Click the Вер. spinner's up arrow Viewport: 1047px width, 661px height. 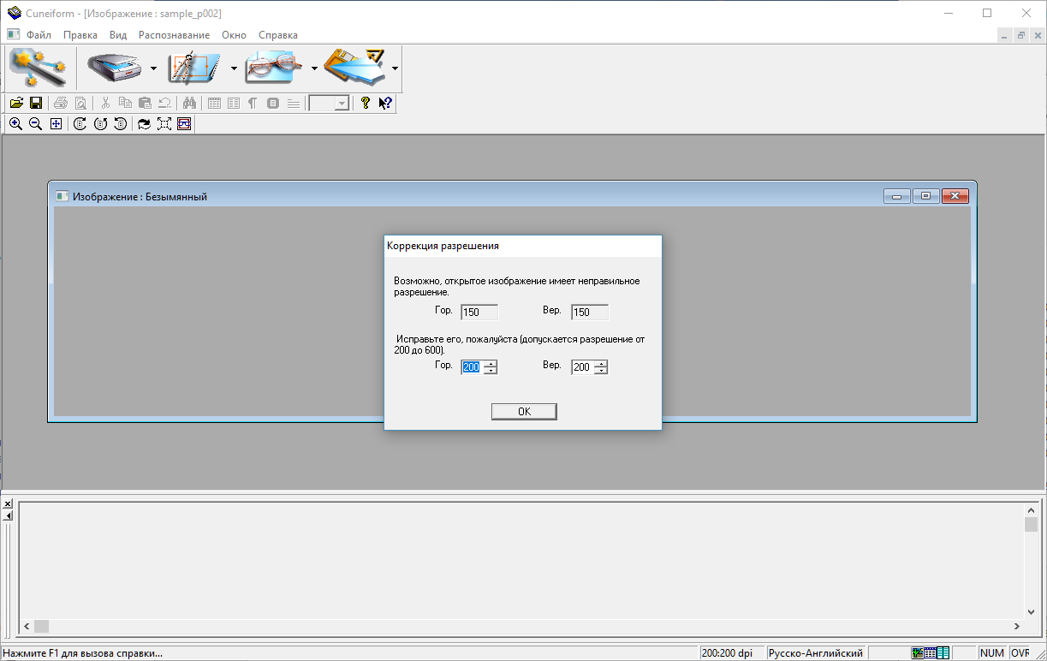click(x=601, y=364)
